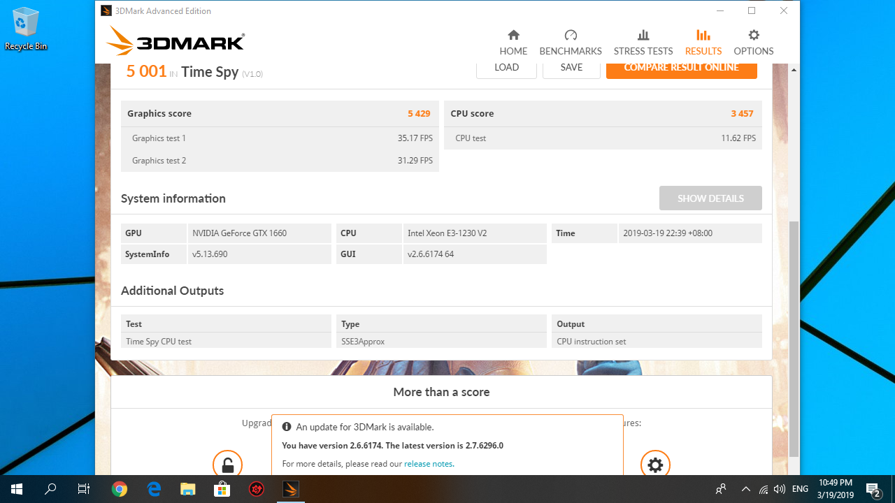The image size is (895, 503).
Task: Click the info icon in update notice
Action: click(287, 427)
